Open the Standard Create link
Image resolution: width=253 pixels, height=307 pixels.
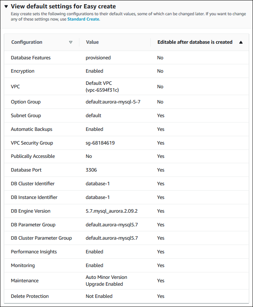click(83, 19)
